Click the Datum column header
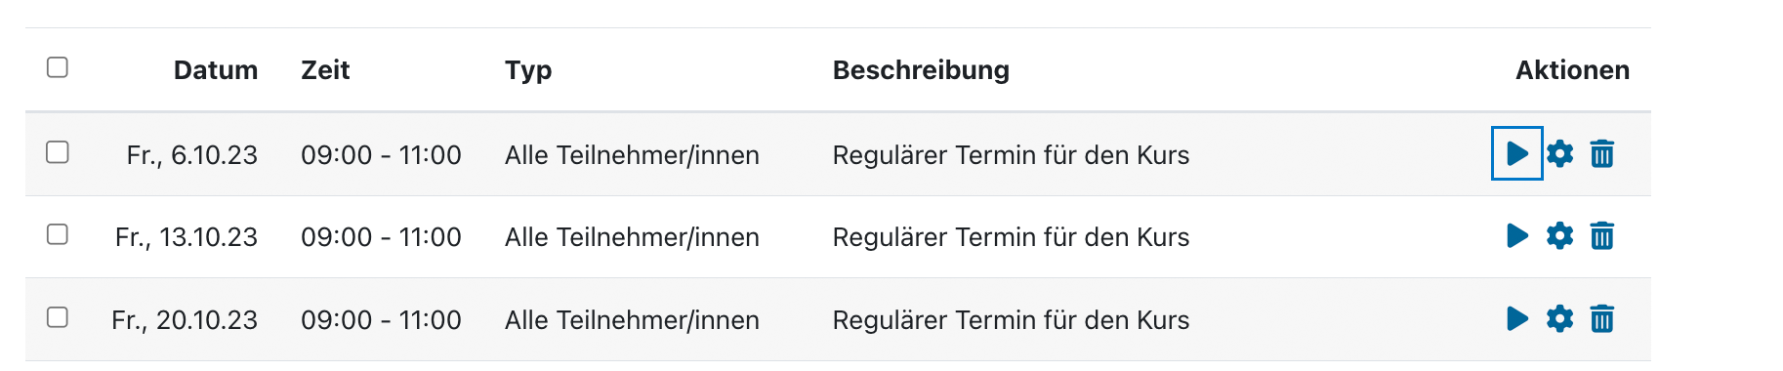This screenshot has width=1783, height=371. pyautogui.click(x=216, y=70)
